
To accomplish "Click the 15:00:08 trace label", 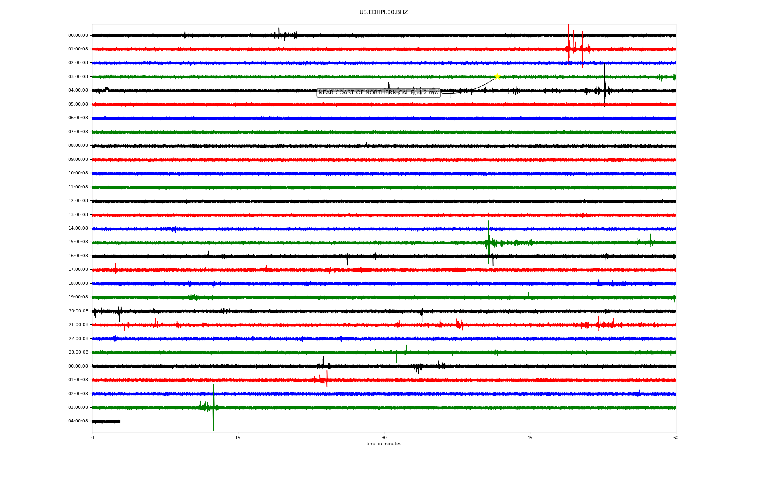I will click(78, 242).
